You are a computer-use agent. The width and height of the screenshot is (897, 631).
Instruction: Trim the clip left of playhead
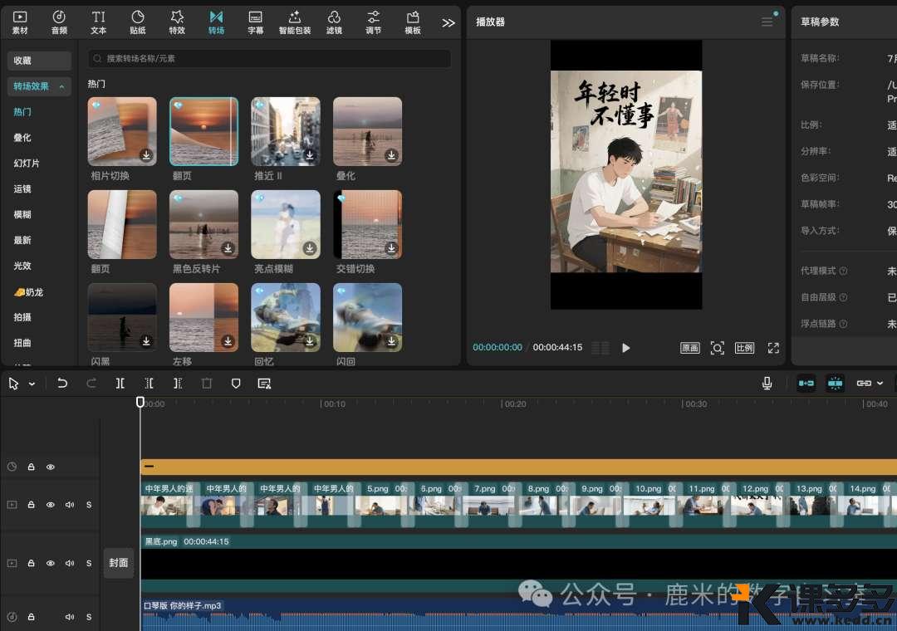[x=149, y=384]
